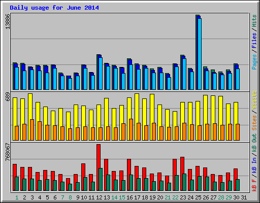The image size is (260, 203).
Task: Click the 'kB F' legend label
Action: click(x=254, y=185)
